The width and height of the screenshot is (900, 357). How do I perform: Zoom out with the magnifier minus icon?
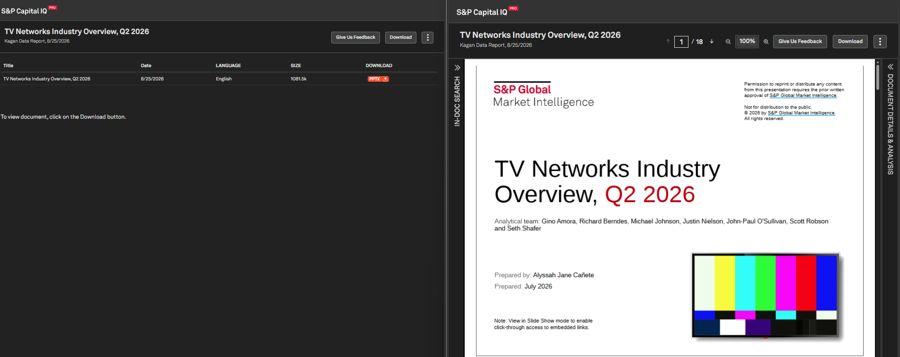pyautogui.click(x=728, y=42)
